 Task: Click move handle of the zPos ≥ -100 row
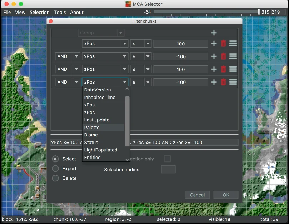coord(233,82)
